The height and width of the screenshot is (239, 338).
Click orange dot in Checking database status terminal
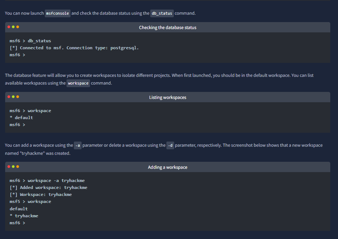[x=18, y=27]
